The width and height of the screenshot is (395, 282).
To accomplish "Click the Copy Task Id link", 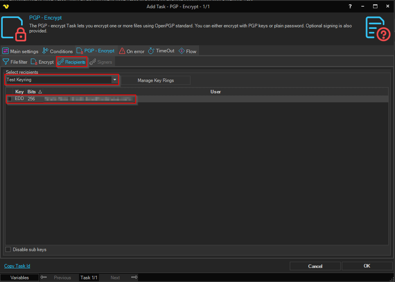I will coord(17,266).
